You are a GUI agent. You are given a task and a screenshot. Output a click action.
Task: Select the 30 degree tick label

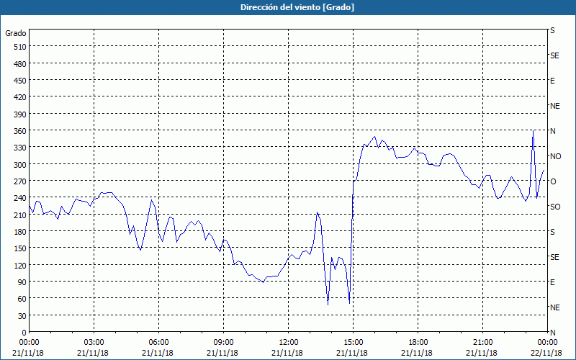pos(22,316)
